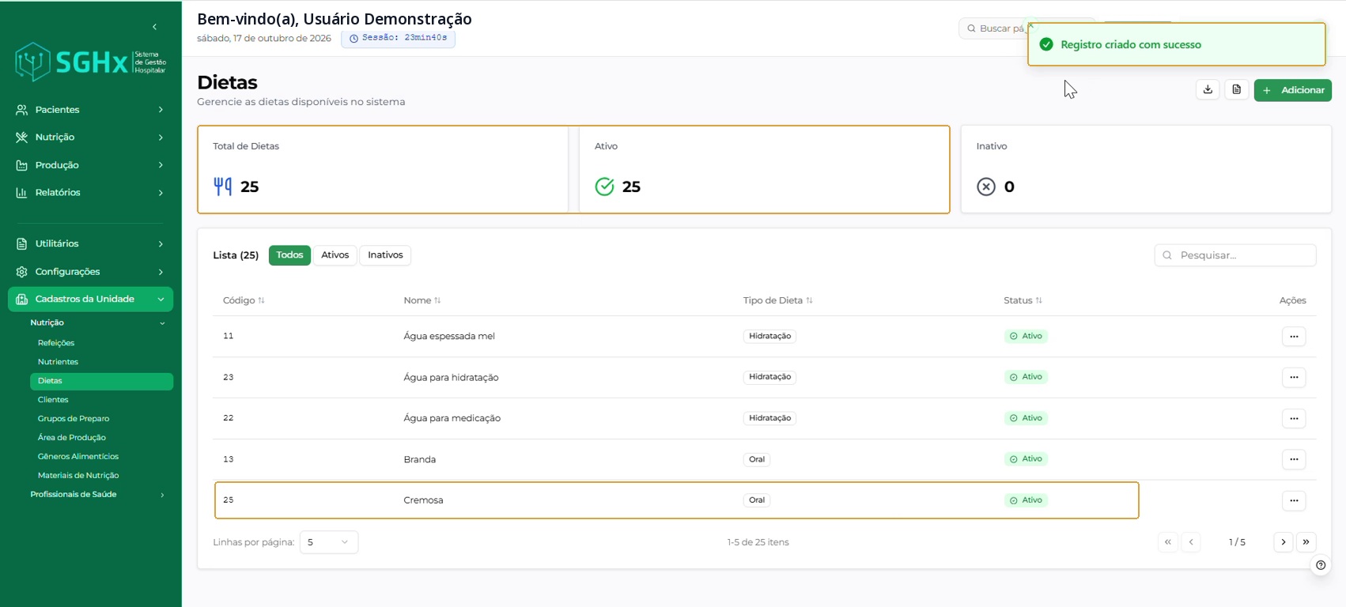Select the Todos filter tab
Viewport: 1346px width, 607px height.
point(289,255)
